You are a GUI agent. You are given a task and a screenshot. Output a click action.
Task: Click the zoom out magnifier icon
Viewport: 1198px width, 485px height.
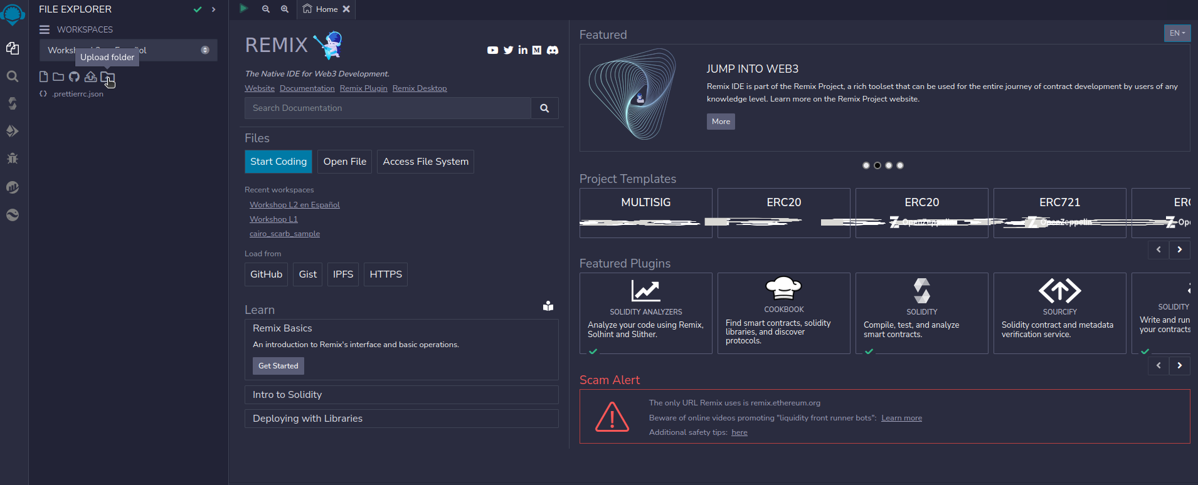(x=266, y=9)
